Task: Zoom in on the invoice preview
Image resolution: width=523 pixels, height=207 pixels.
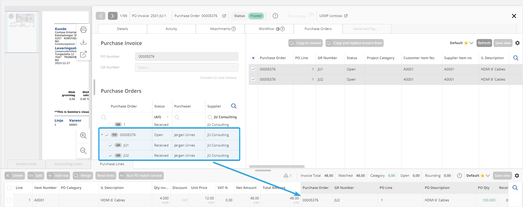Action: [83, 135]
